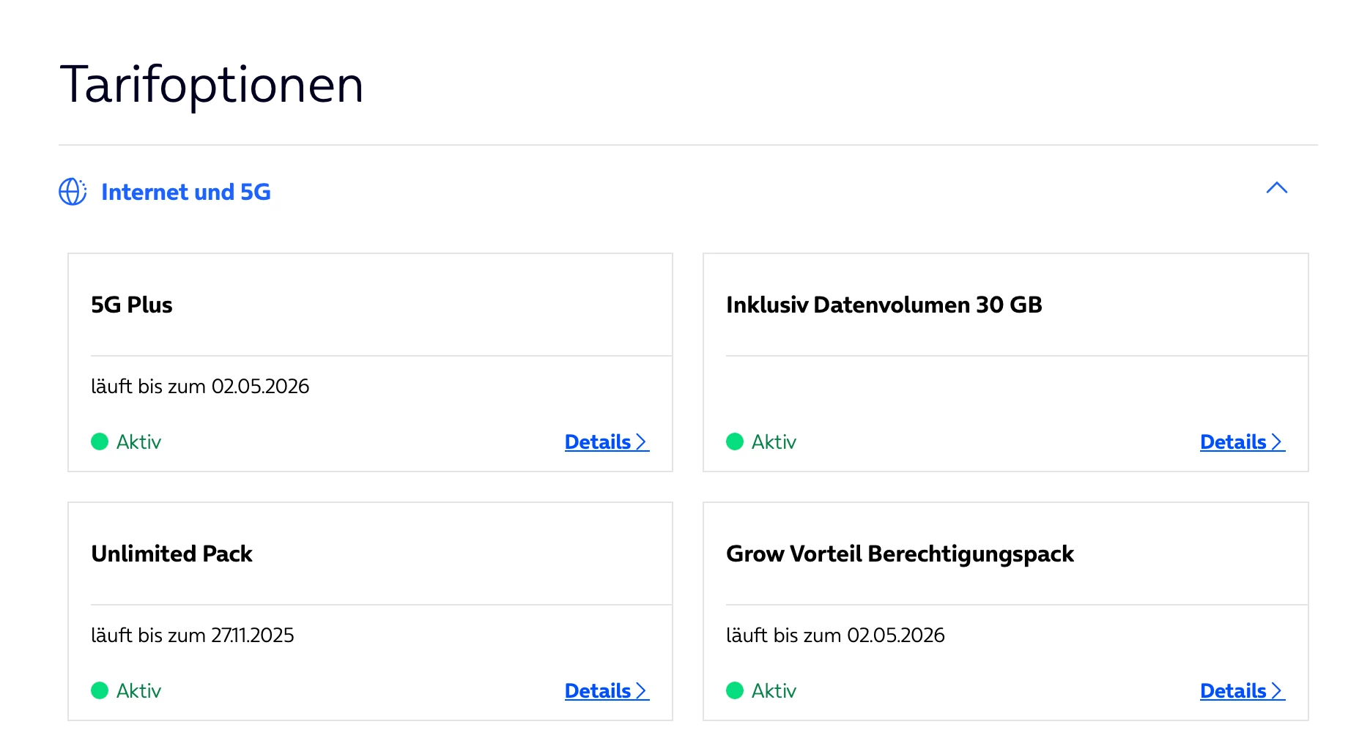Viewport: 1370px width, 738px height.
Task: Collapse the Internet und 5G section chevron
Action: click(x=1276, y=188)
